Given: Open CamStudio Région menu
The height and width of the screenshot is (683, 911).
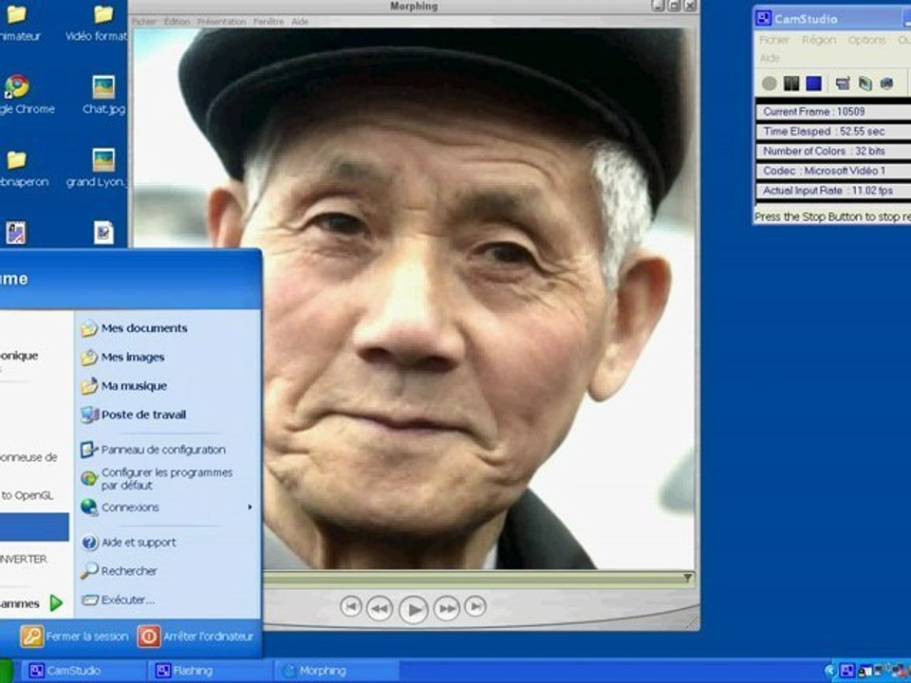Looking at the screenshot, I should pyautogui.click(x=819, y=40).
